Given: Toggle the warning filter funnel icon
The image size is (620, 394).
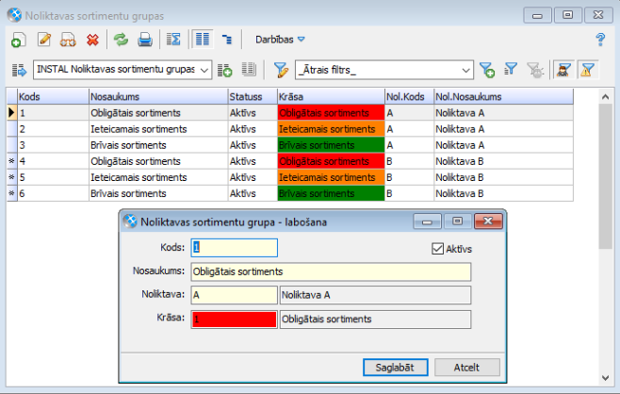Looking at the screenshot, I should point(588,70).
